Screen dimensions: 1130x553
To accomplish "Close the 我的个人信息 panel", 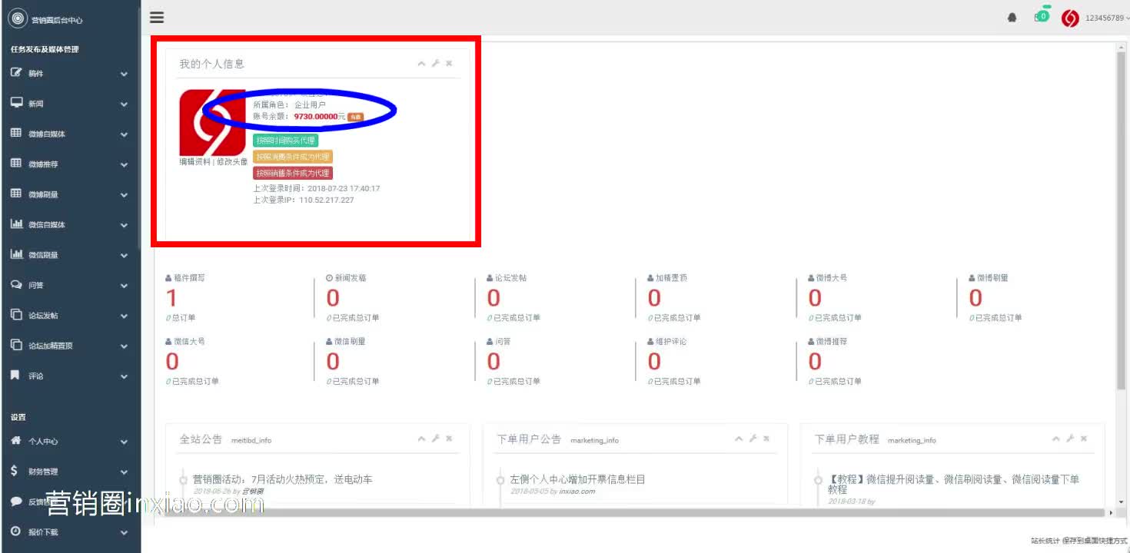I will (x=449, y=64).
